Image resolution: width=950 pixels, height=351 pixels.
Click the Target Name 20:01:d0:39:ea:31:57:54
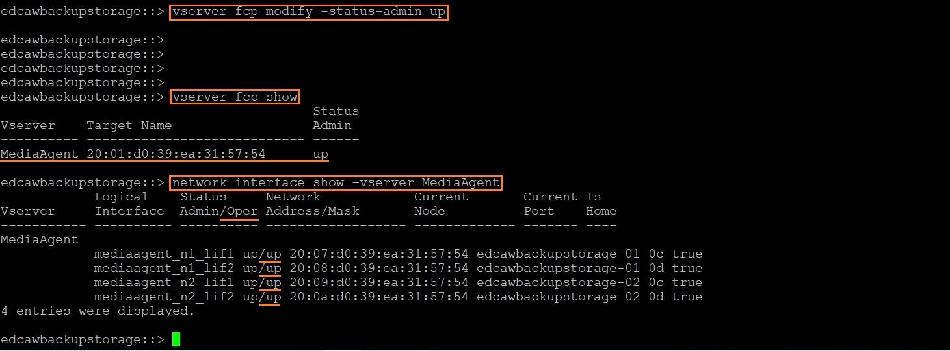176,154
